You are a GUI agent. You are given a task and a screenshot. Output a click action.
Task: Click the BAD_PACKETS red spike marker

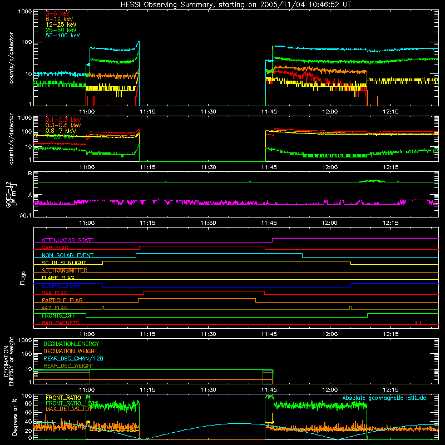tap(418, 323)
